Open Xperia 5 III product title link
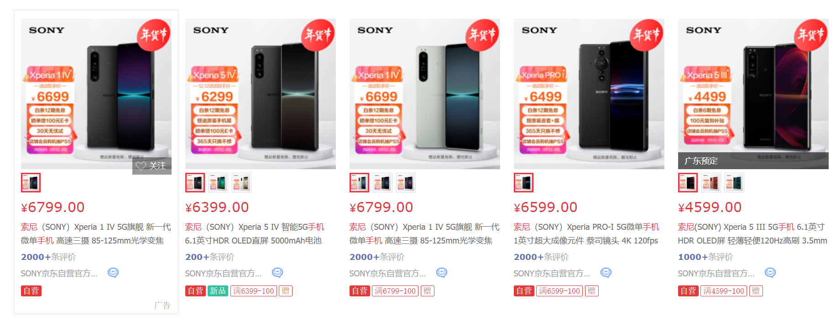Viewport: 836px width, 321px height. click(x=752, y=233)
